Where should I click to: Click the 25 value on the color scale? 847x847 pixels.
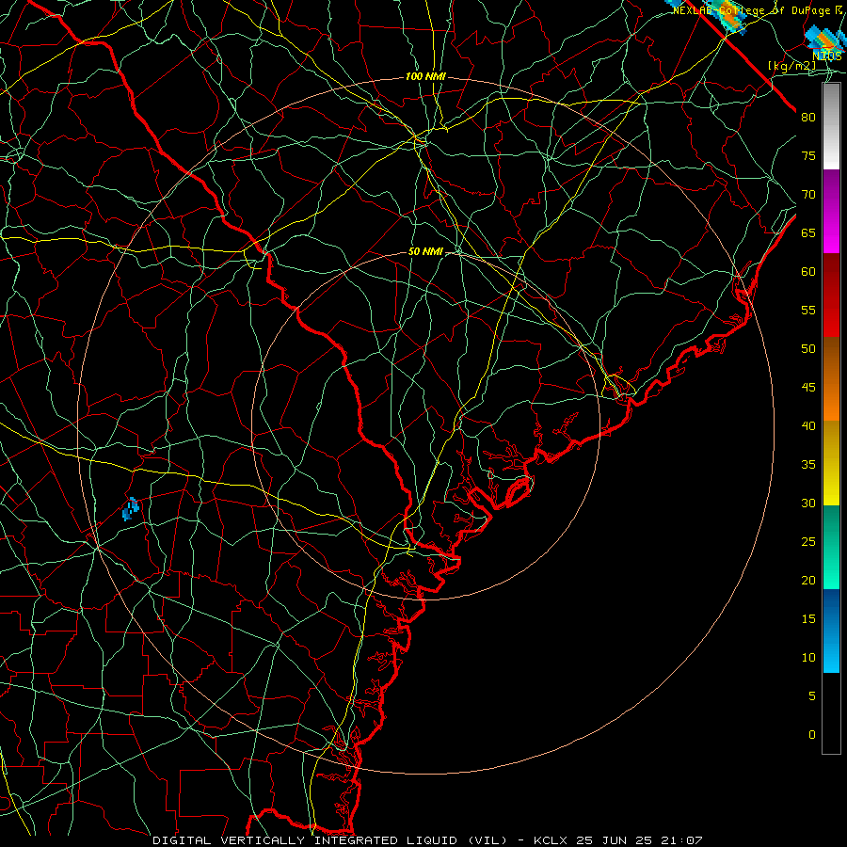click(x=808, y=541)
